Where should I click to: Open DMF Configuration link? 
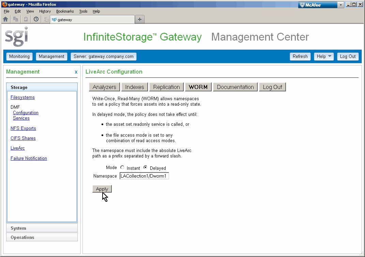(x=26, y=113)
